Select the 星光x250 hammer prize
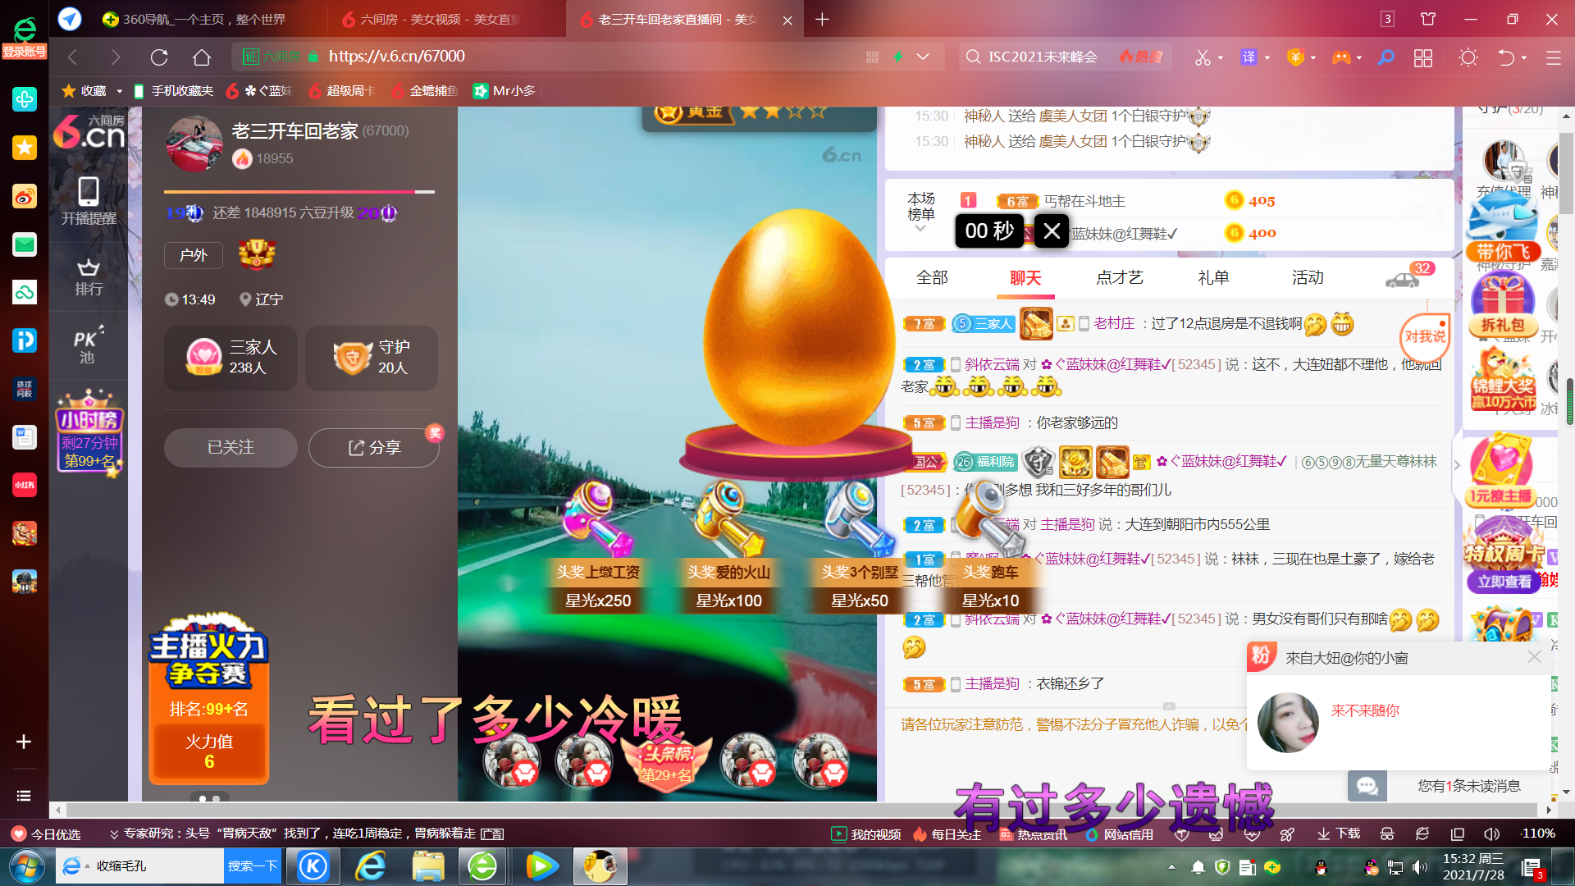 (598, 546)
